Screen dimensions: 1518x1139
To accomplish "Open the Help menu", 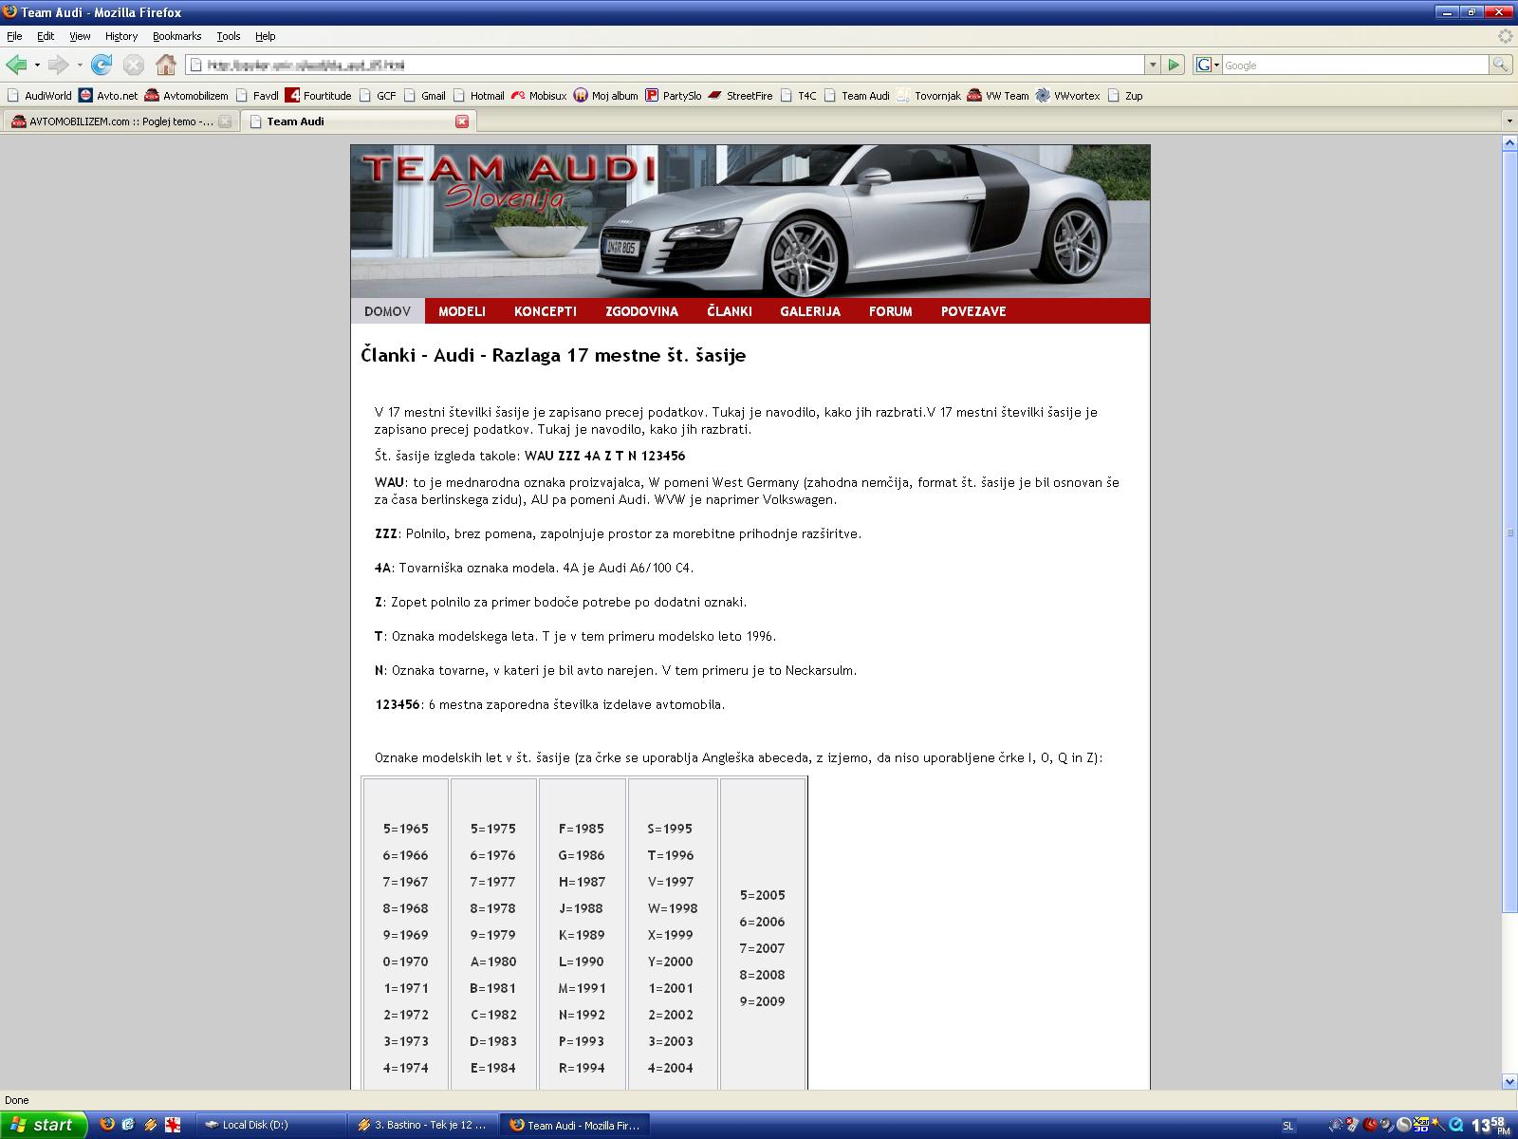I will [x=265, y=36].
